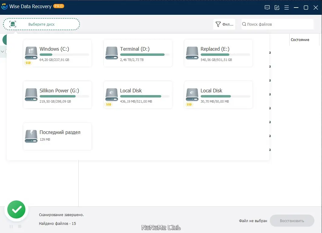Viewport: 322px width, 233px height.
Task: Click the Replaced (E:) label
Action: [215, 49]
